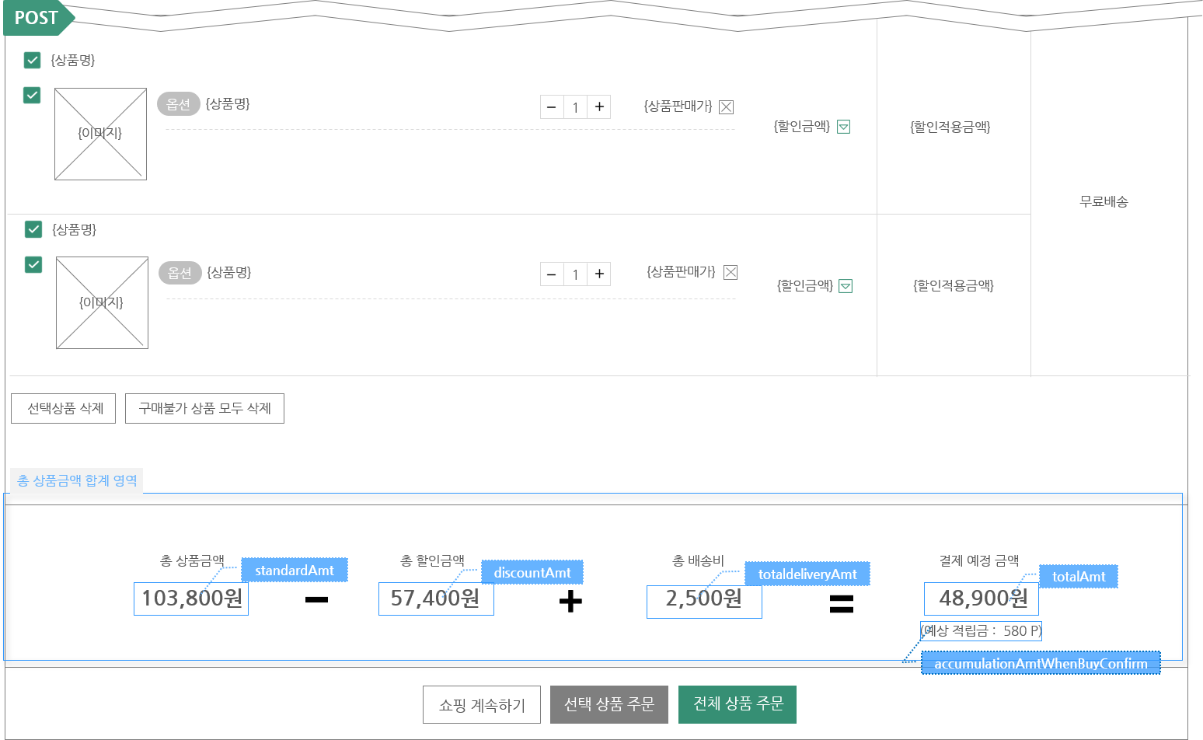
Task: Select the standardAmt annotation tag
Action: coord(295,570)
